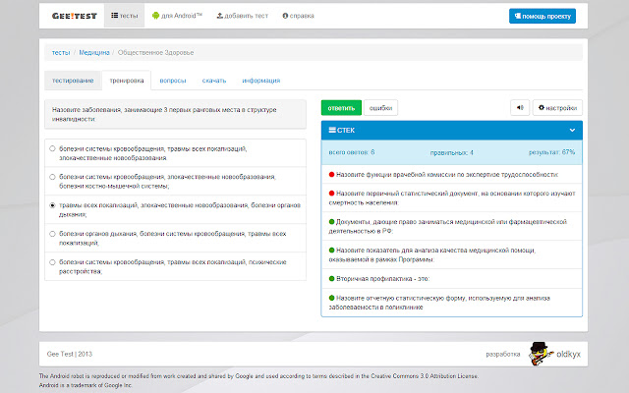This screenshot has width=629, height=393.
Task: Click the помощь проекту button
Action: pyautogui.click(x=543, y=16)
